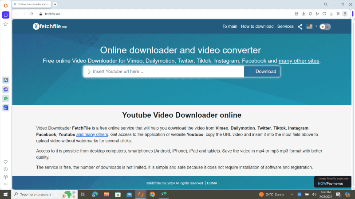Open Mail app from taskbar

click(x=129, y=194)
